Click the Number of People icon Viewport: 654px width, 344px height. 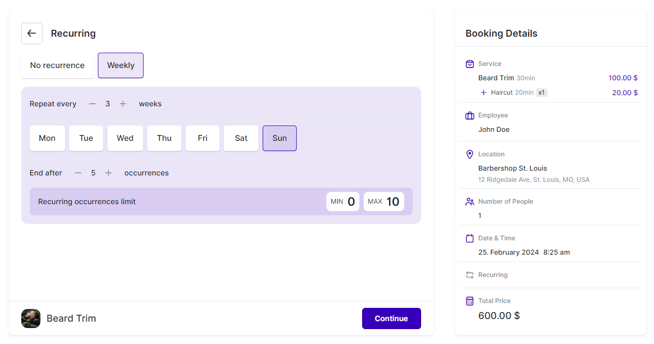(469, 202)
